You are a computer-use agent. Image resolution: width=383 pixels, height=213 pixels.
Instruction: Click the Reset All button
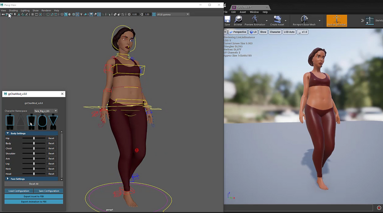[x=34, y=184]
